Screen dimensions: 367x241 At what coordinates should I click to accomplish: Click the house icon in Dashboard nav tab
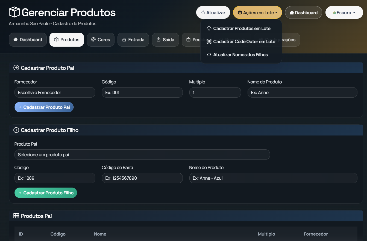(16, 40)
